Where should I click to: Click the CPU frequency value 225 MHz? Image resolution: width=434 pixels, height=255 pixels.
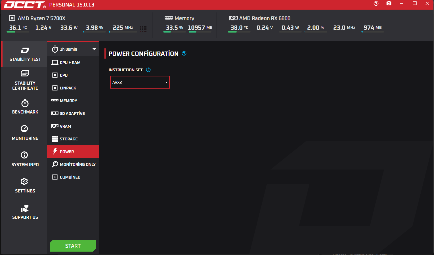tap(123, 28)
